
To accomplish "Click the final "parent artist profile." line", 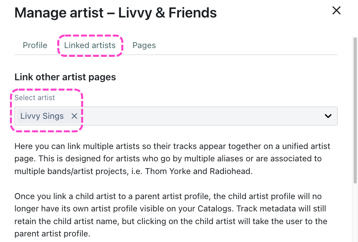I will pyautogui.click(x=52, y=233).
